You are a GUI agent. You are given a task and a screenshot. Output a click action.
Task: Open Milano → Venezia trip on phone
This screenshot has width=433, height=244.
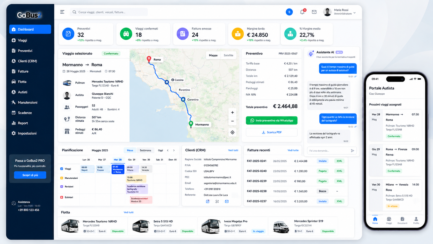(395, 195)
